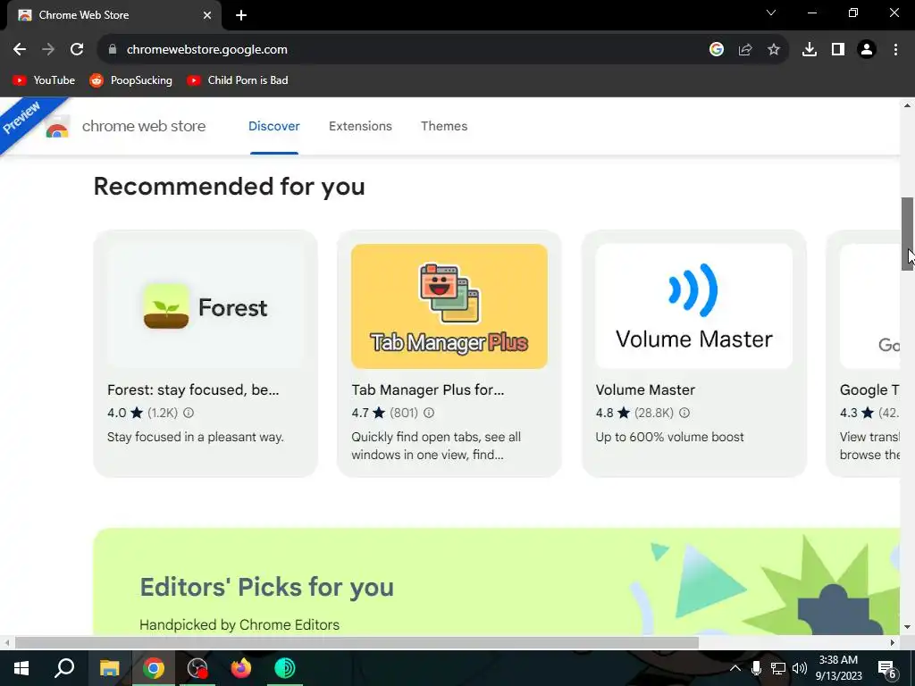Show rating info for Tab Manager Plus
This screenshot has width=915, height=686.
tap(429, 413)
